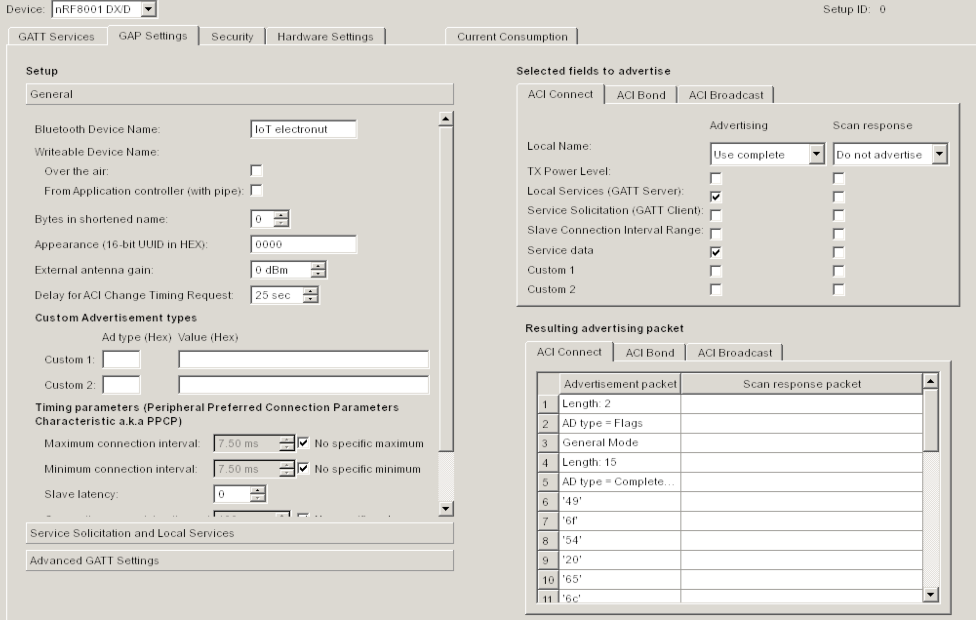Click the Bluetooth Device Name field
The image size is (976, 620).
pyautogui.click(x=303, y=129)
